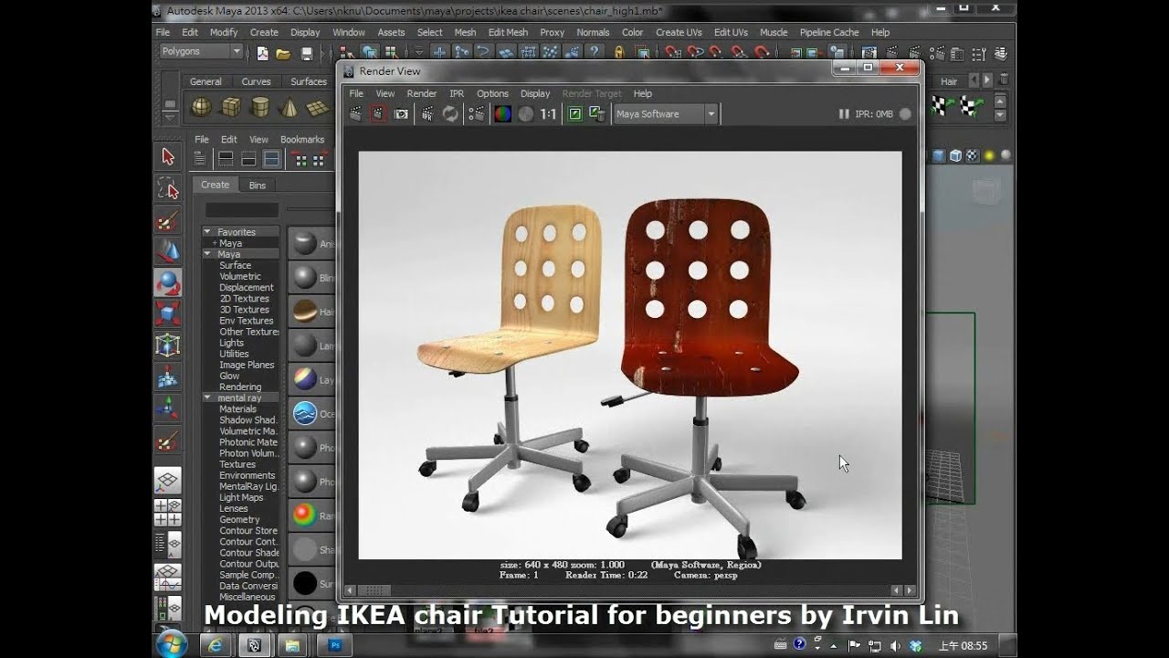Click the Render Region icon
Screen dimensions: 1169x658
(378, 114)
